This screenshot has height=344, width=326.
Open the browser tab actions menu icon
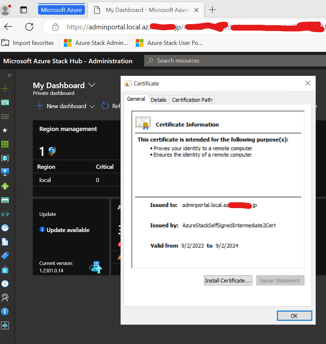24,10
